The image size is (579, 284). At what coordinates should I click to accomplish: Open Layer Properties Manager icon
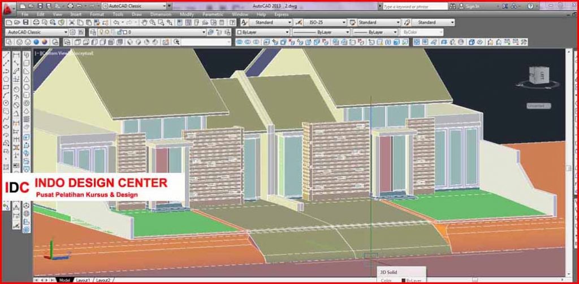point(93,32)
